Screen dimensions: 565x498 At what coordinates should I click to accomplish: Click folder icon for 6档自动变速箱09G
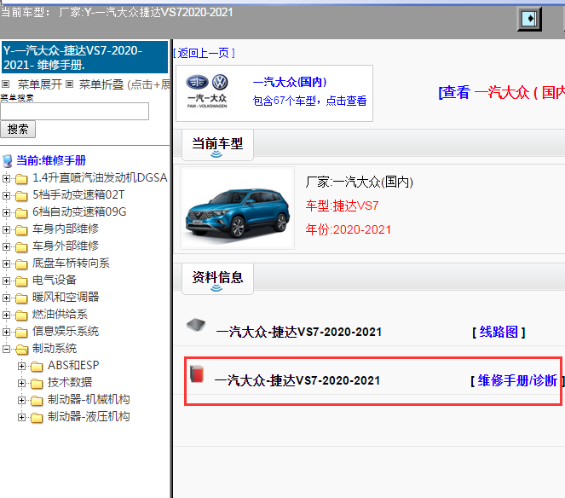click(x=21, y=213)
